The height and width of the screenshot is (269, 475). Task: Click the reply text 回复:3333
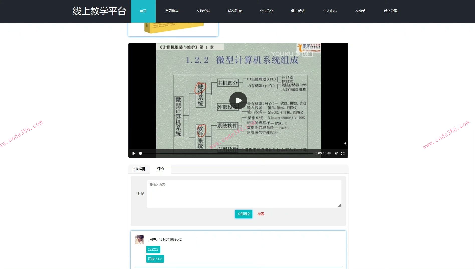tap(155, 259)
